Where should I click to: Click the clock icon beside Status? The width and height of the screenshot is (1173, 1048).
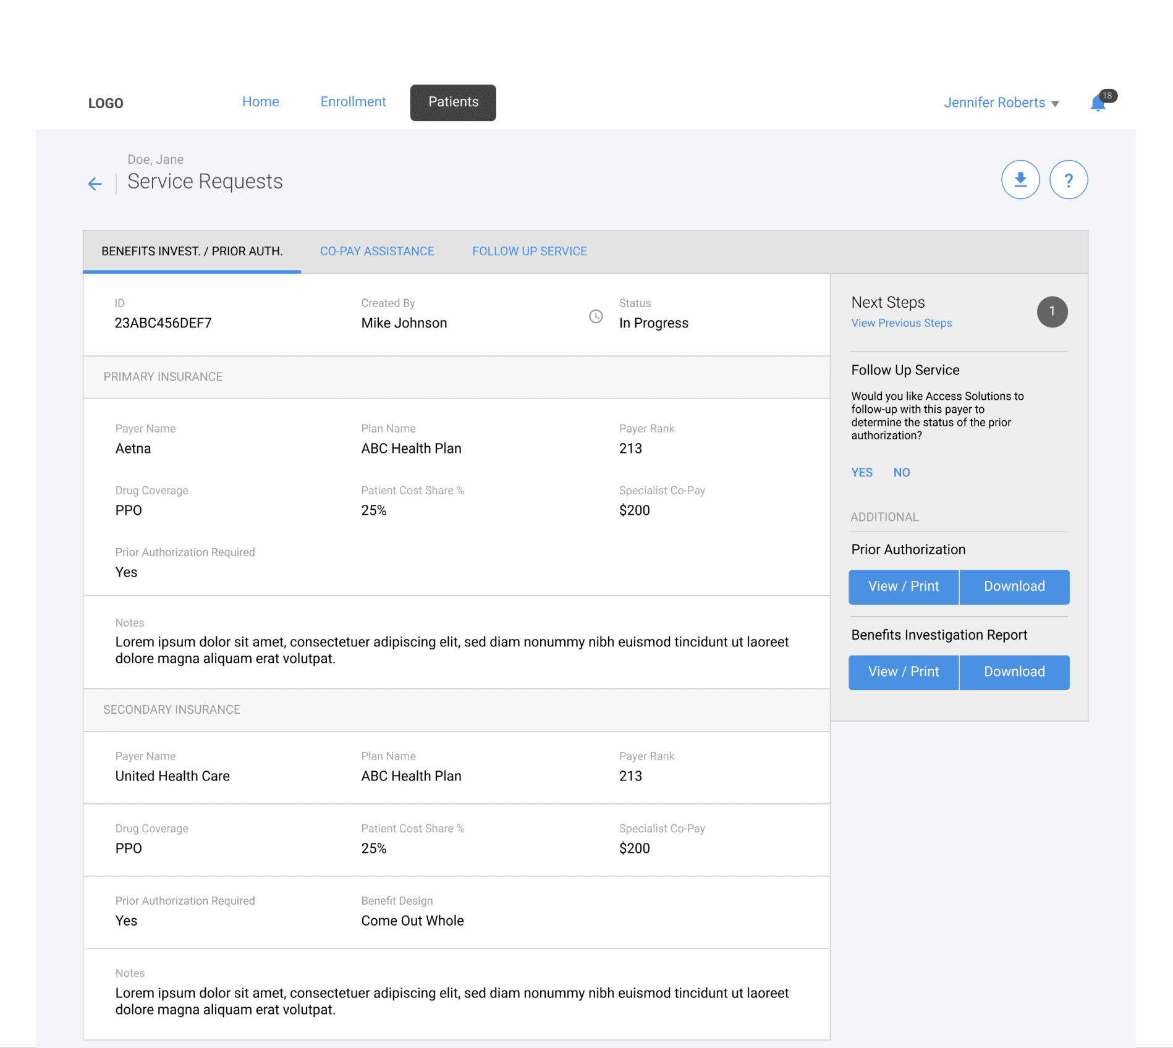pos(596,316)
